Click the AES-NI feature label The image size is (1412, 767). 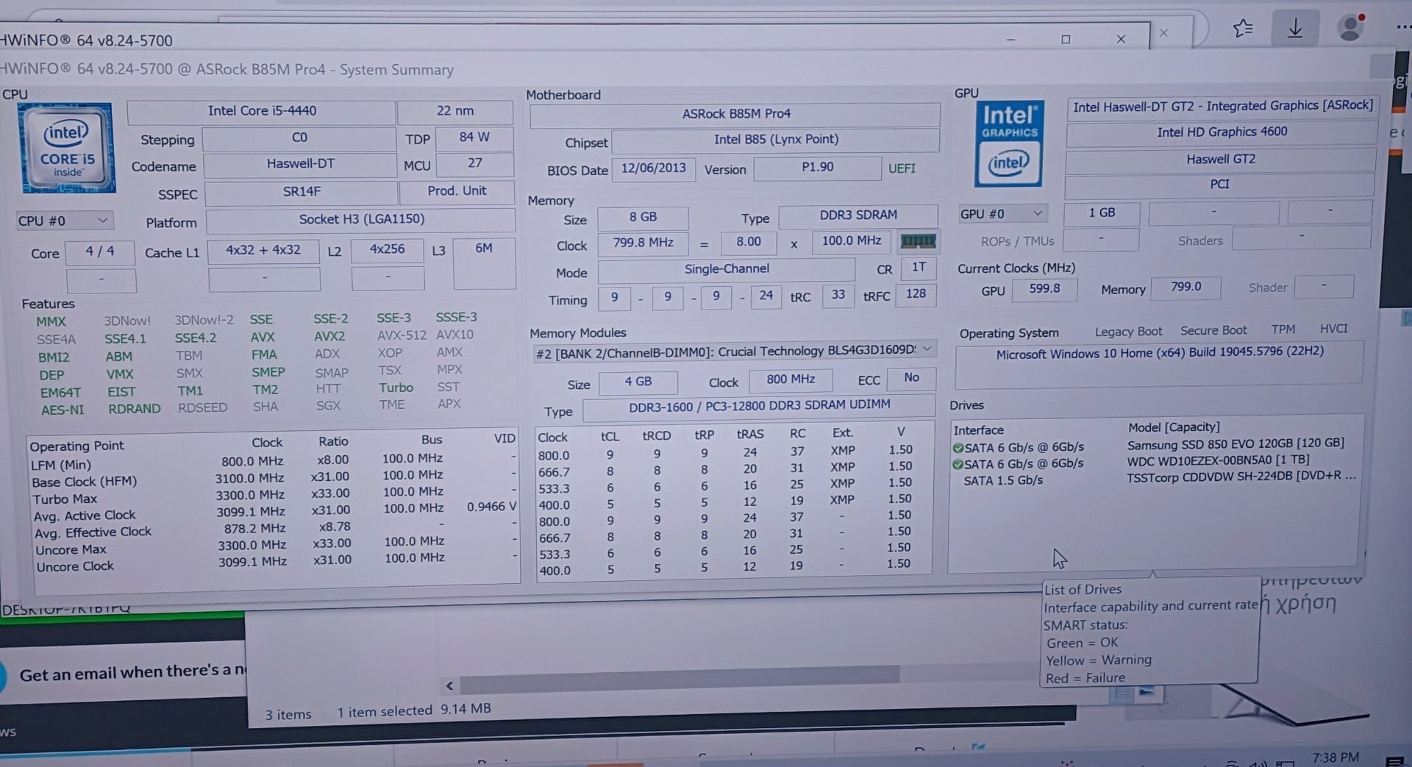[63, 410]
